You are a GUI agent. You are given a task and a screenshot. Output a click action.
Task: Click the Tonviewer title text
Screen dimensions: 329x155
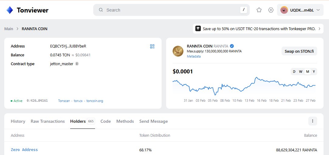pos(33,10)
